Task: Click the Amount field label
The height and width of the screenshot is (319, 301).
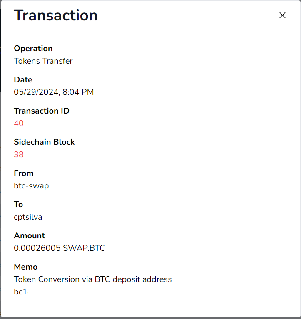Action: [30, 236]
